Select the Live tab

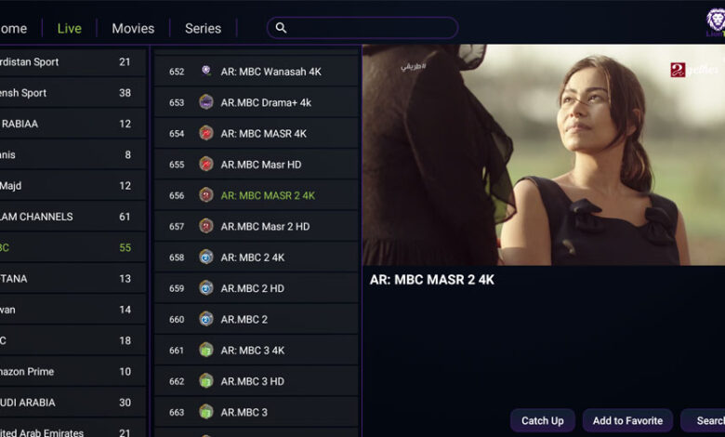pos(70,28)
